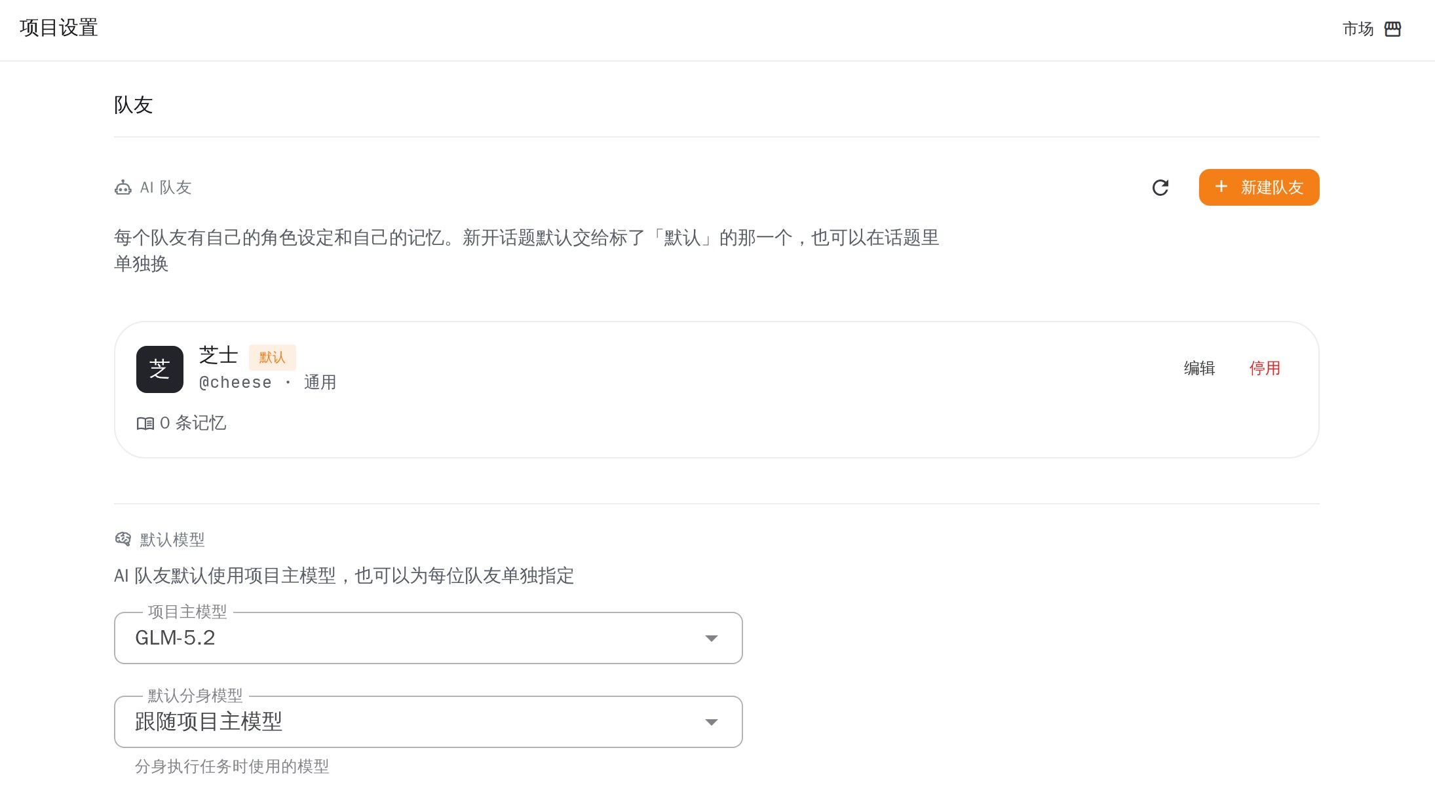
Task: Open the marketplace storefront icon
Action: click(x=1392, y=29)
